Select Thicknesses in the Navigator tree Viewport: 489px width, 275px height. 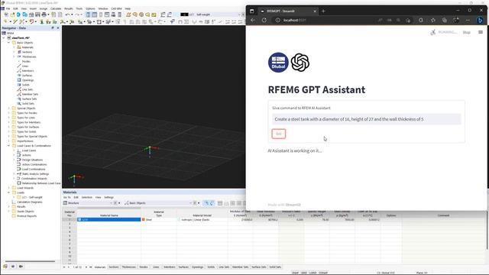click(x=29, y=57)
